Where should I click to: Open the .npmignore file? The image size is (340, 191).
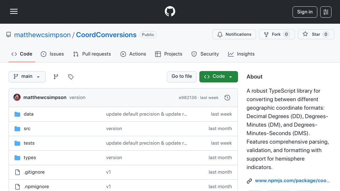(x=36, y=187)
